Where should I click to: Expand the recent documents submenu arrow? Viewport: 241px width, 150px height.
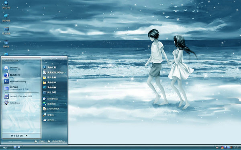point(65,72)
